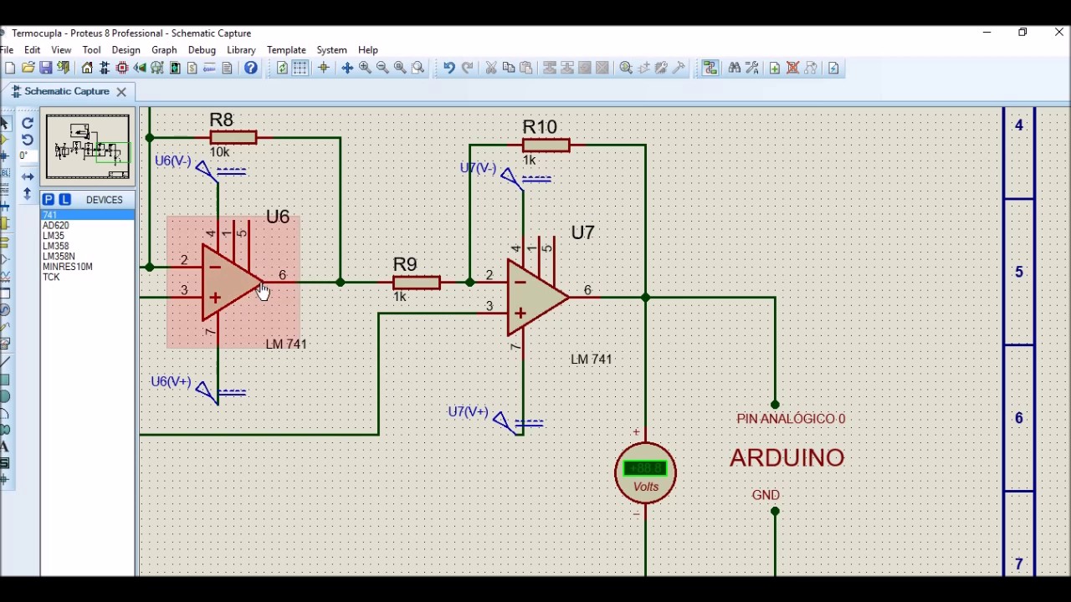1071x602 pixels.
Task: Open the decompose hammer icon
Action: [x=679, y=68]
